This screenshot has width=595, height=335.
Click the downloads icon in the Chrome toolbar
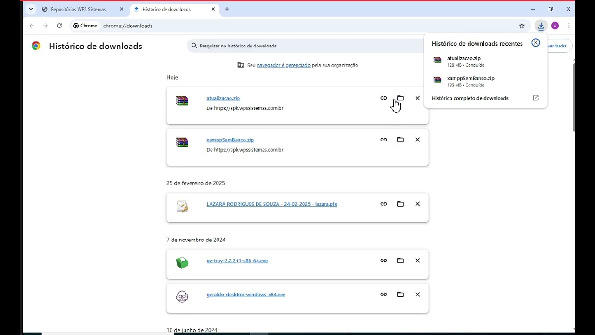click(x=541, y=26)
